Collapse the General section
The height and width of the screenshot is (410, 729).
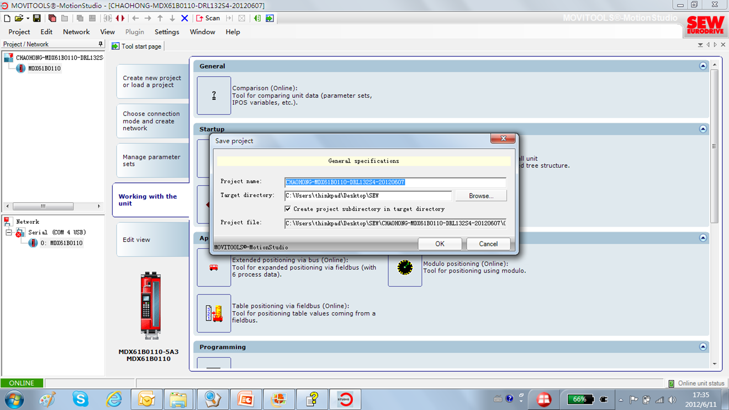click(702, 66)
